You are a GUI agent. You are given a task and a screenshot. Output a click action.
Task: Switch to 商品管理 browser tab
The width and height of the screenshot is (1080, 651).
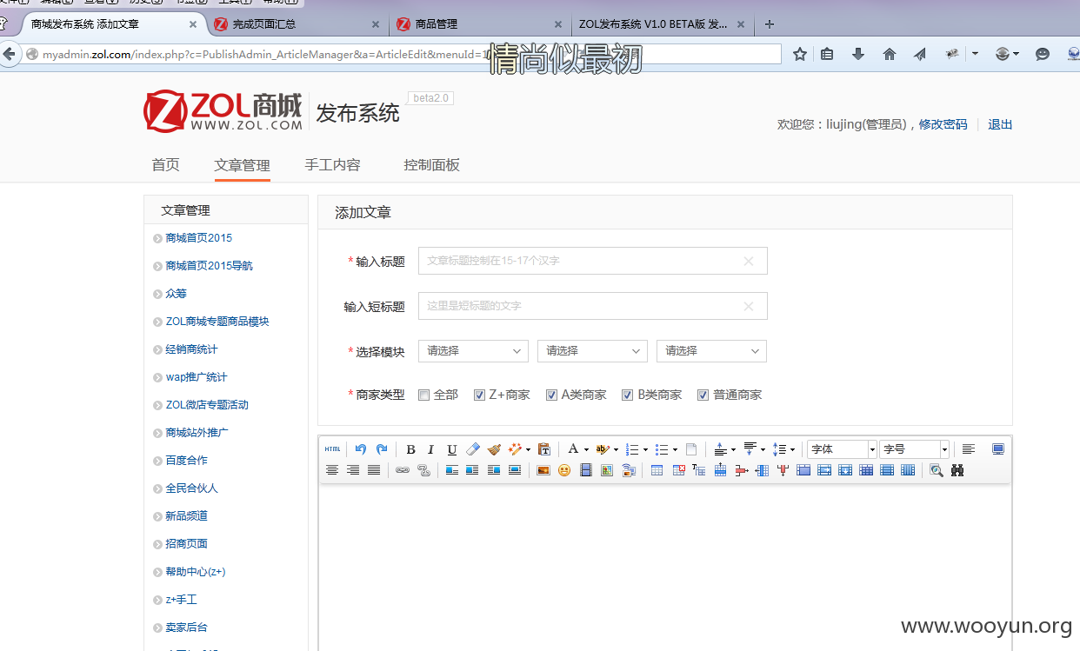click(x=478, y=24)
